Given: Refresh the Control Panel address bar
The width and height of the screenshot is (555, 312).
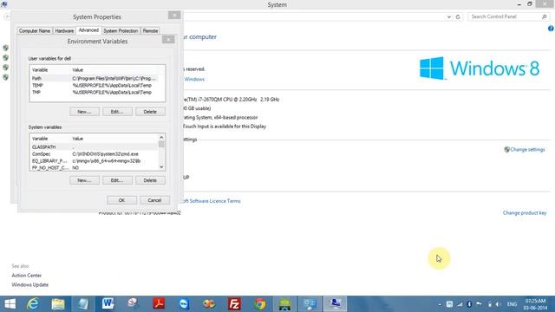Looking at the screenshot, I should point(458,16).
